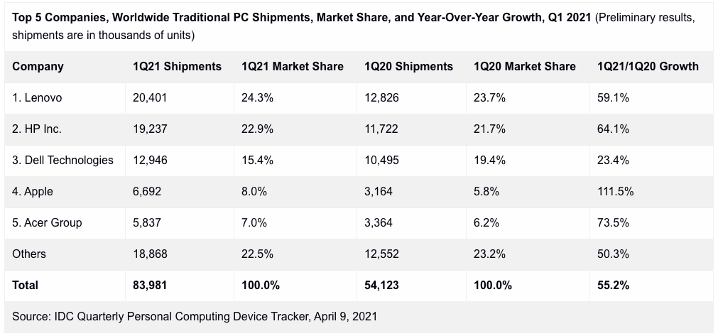The width and height of the screenshot is (718, 336).
Task: Select the Dell Technologies cell
Action: click(62, 161)
